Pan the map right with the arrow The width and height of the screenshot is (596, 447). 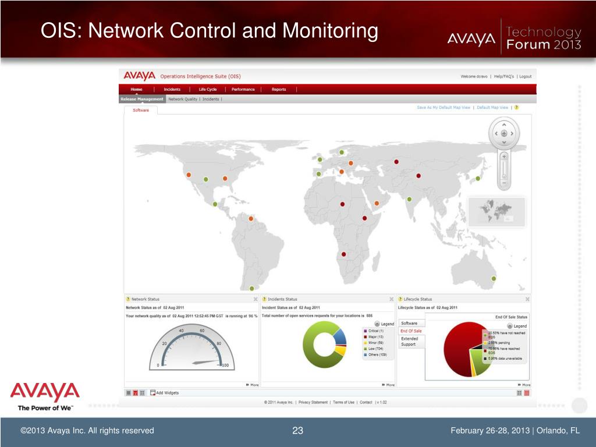point(512,133)
